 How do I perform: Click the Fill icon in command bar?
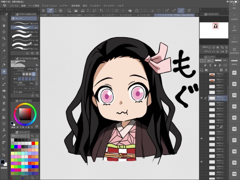[130, 11]
